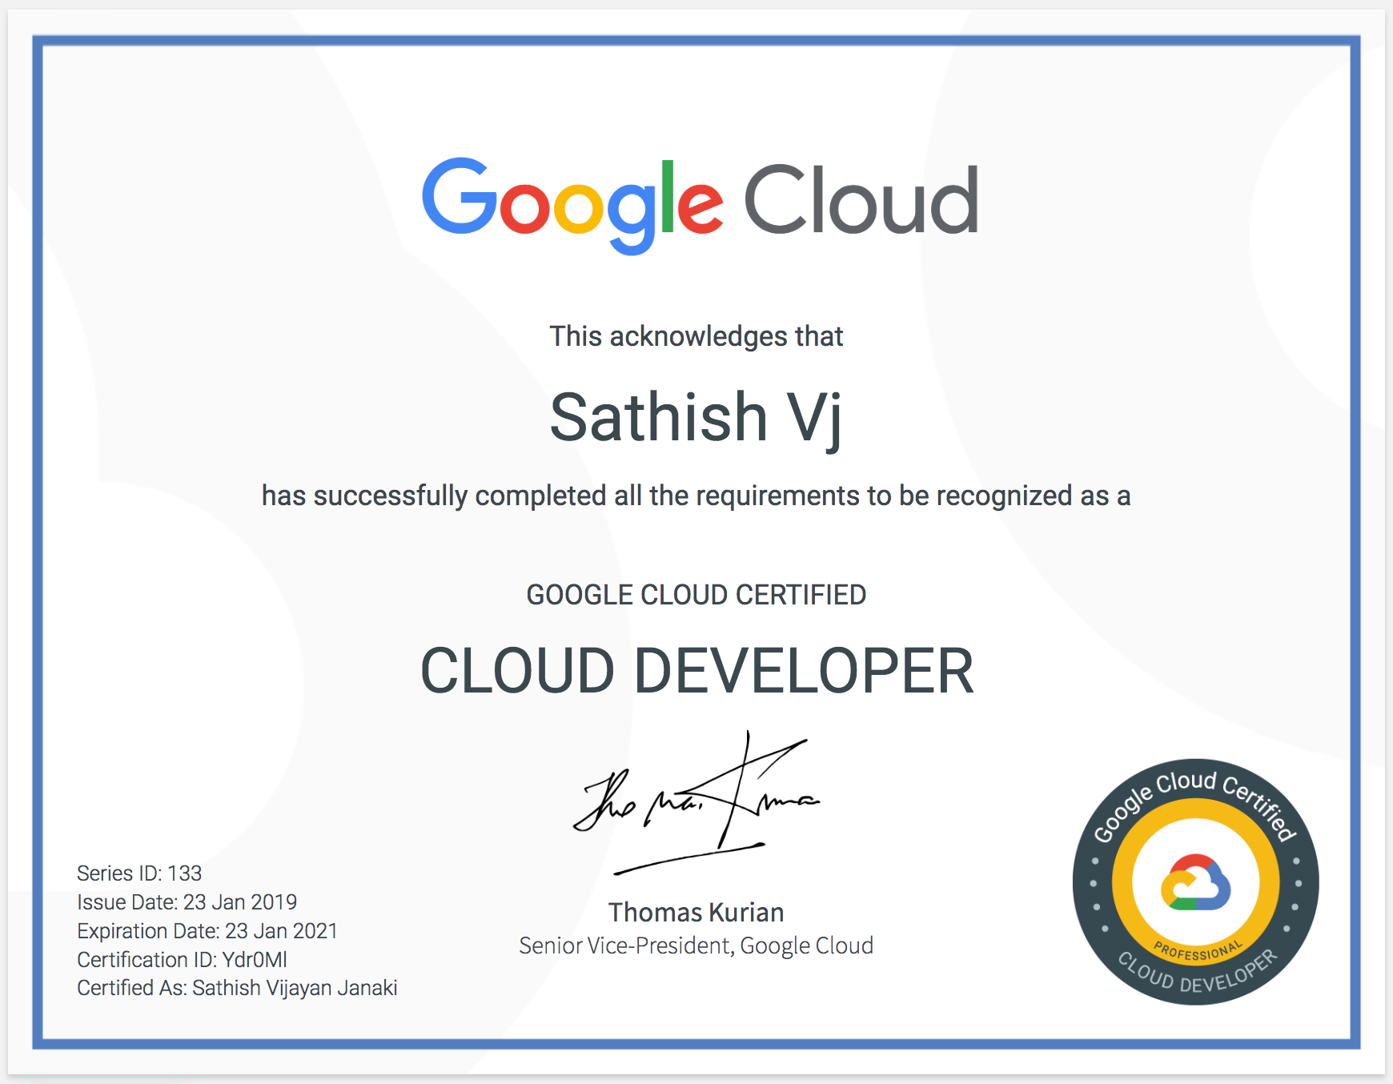This screenshot has width=1393, height=1084.
Task: Select the text "This acknowledges that"
Action: 696,336
